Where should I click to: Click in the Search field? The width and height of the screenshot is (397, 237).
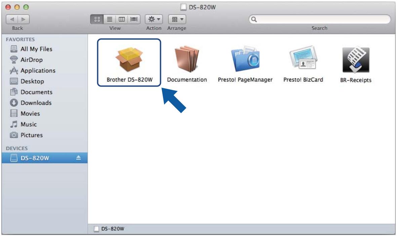tap(320, 19)
